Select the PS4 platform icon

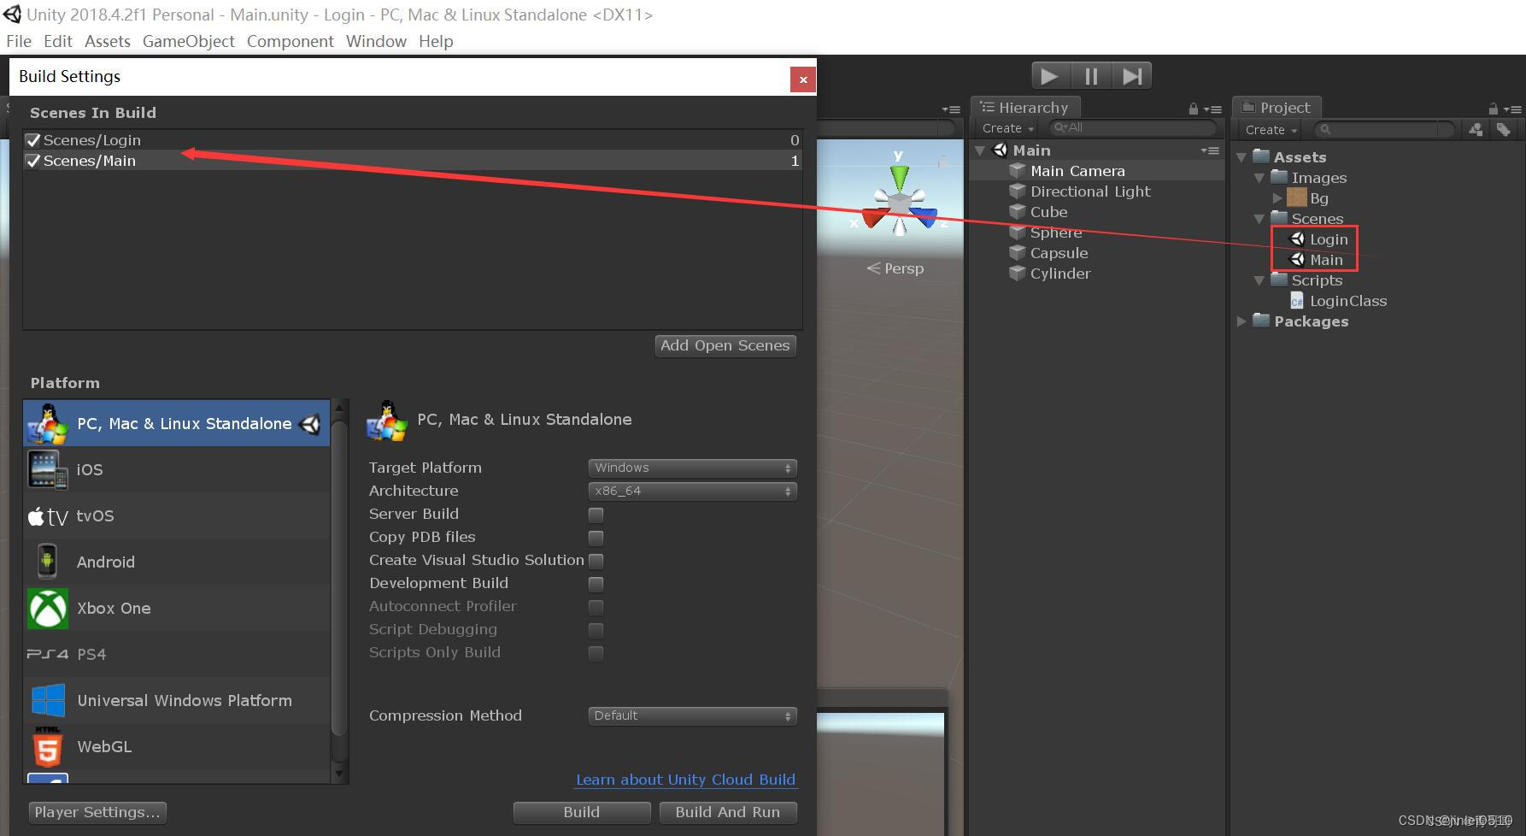point(47,654)
